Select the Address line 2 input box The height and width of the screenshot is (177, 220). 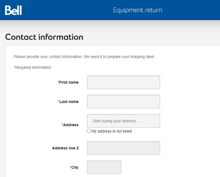pos(123,148)
